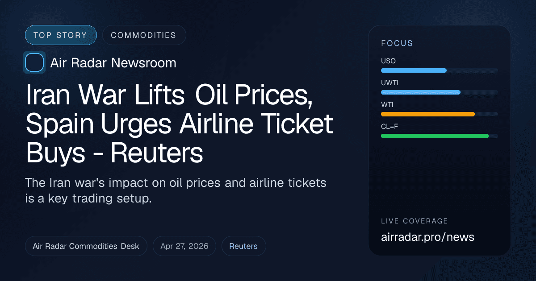Screen dimensions: 536x281
Task: Open the Iran War oil prices headline
Action: (x=179, y=125)
